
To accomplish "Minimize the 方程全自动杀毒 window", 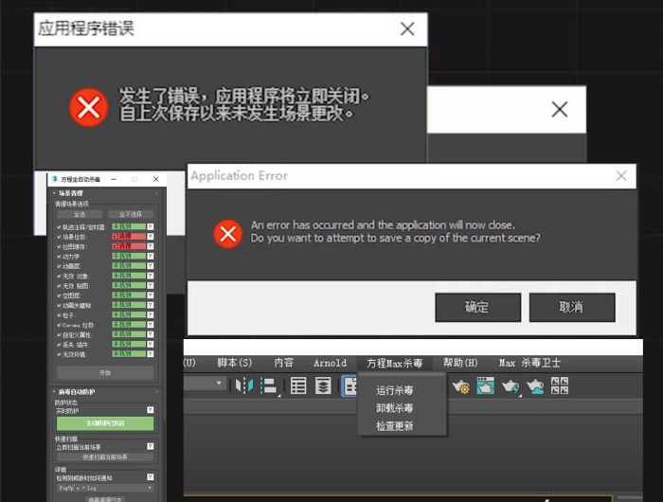I will (114, 179).
